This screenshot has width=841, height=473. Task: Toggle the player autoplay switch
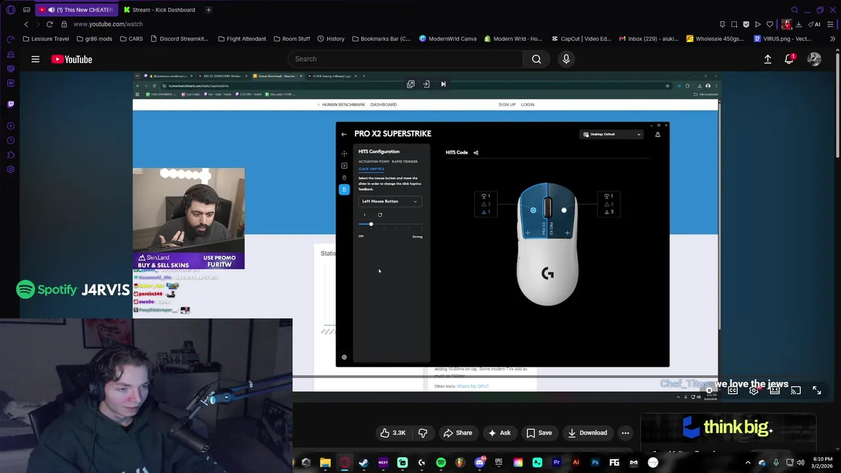[710, 391]
